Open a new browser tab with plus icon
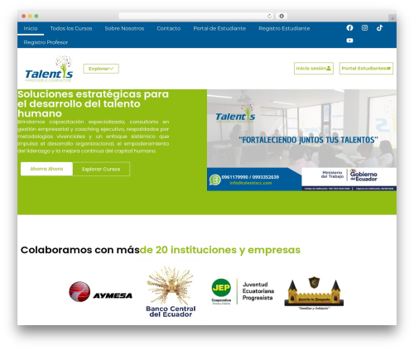This screenshot has height=350, width=414. [x=392, y=18]
